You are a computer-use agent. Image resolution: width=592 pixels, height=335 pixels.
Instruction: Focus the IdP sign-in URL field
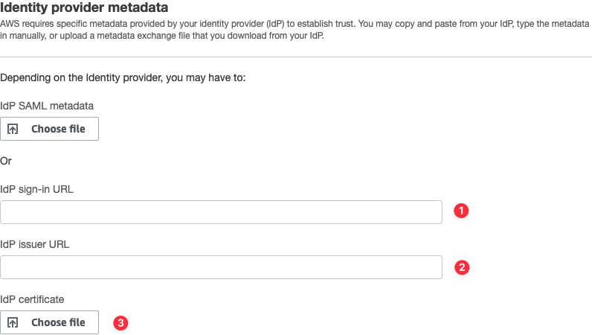[221, 212]
